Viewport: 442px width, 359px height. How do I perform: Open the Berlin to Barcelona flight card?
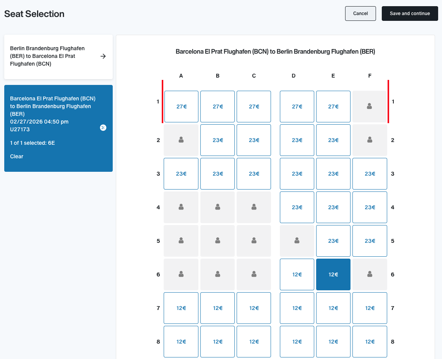point(58,57)
